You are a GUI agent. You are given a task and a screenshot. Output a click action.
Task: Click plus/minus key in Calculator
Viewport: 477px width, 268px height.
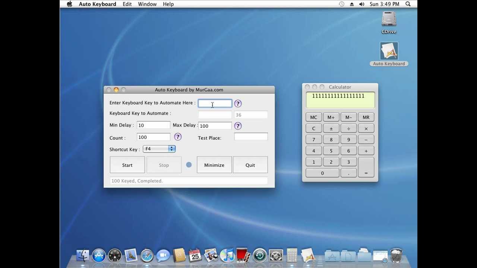click(331, 128)
